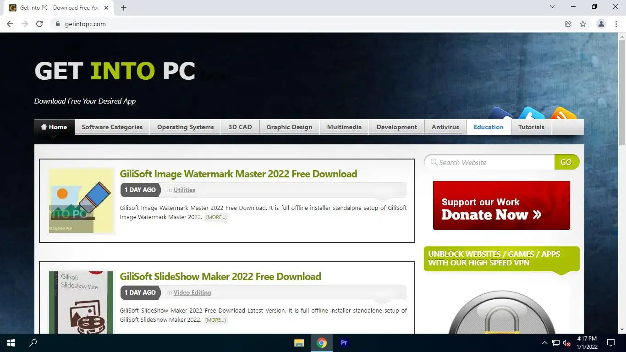Click the Donate Now banner
This screenshot has height=352, width=626.
pos(501,205)
